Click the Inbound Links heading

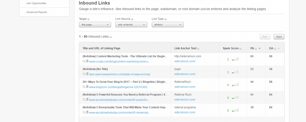[95, 3]
